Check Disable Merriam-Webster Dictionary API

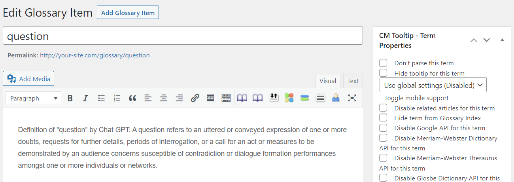[383, 138]
